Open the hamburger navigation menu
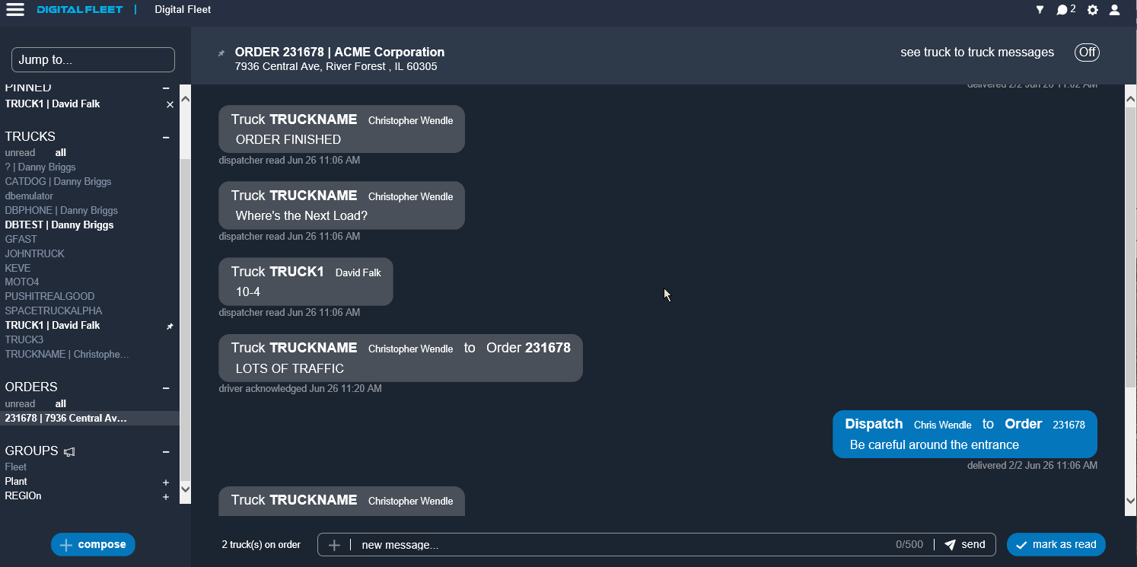 pos(15,10)
